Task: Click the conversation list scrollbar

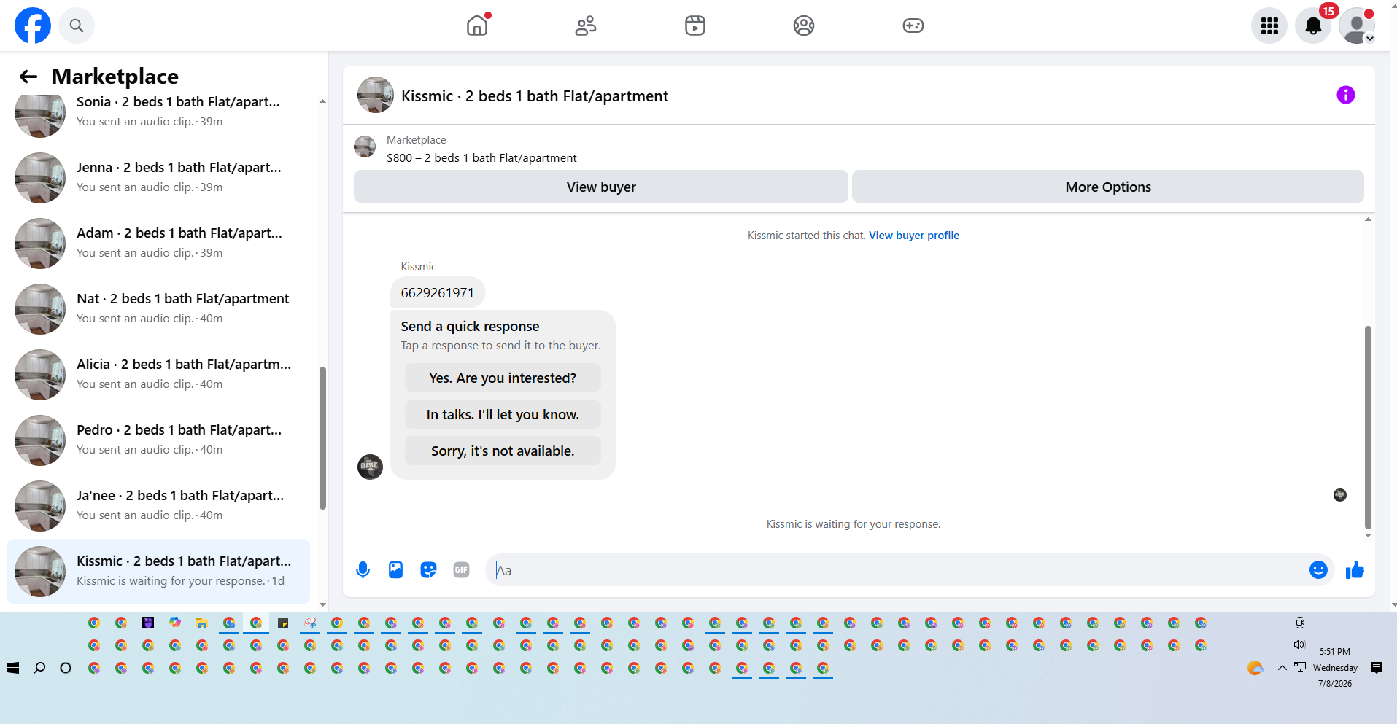Action: coord(322,437)
